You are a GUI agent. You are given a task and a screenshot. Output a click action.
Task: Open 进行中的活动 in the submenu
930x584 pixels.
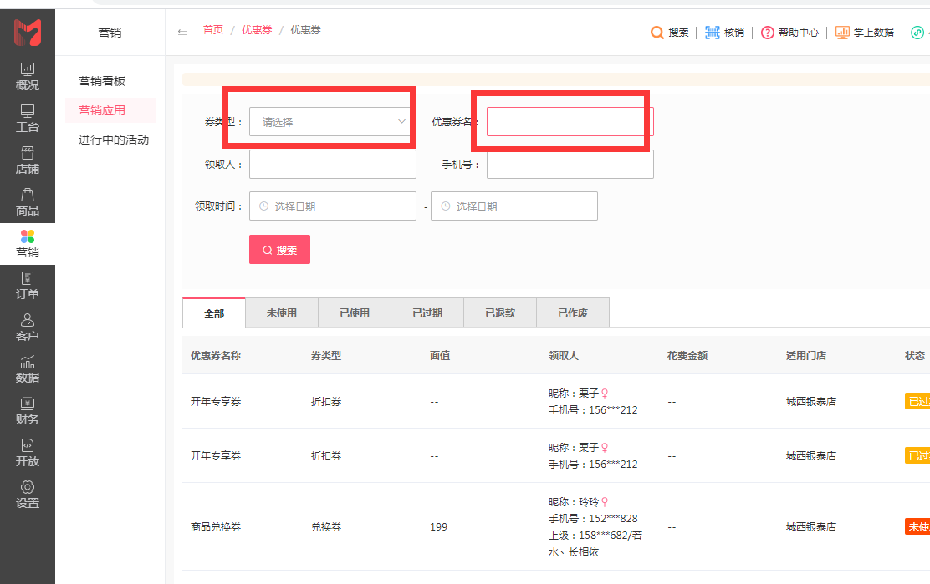point(113,140)
